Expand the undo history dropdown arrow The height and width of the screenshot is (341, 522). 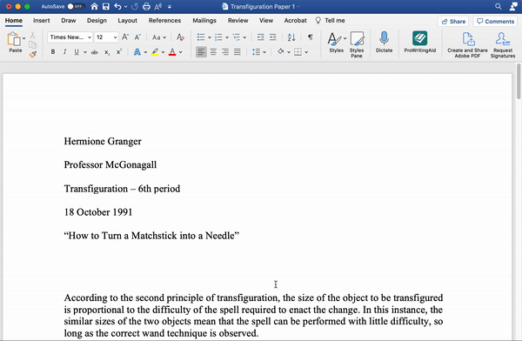pyautogui.click(x=125, y=7)
